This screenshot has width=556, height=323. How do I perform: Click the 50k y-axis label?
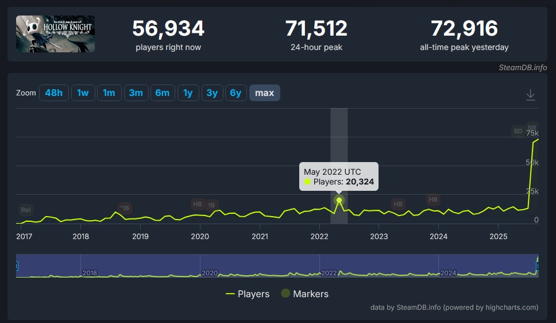click(x=532, y=163)
